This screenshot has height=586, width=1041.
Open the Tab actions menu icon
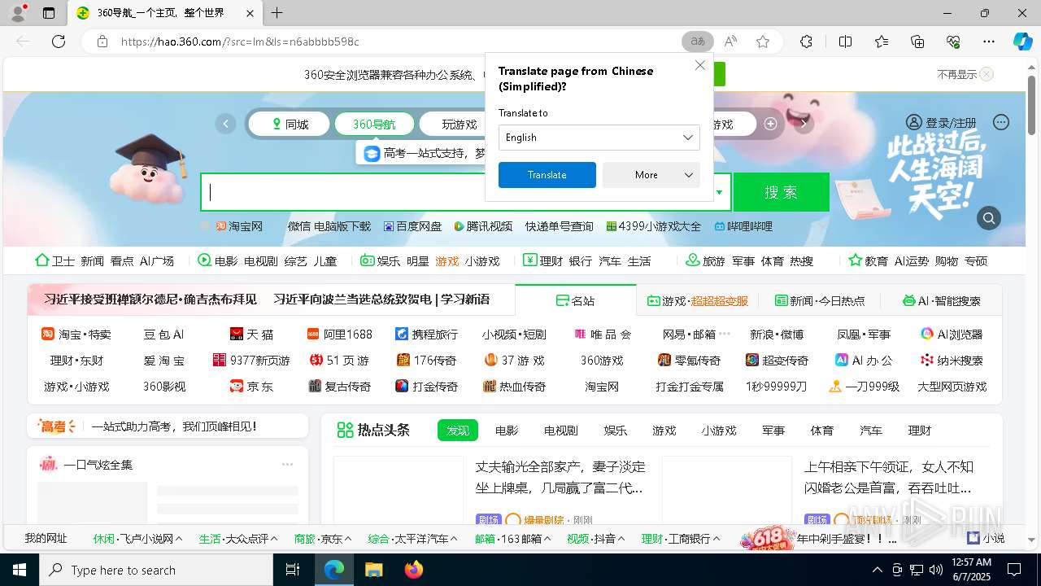[49, 13]
